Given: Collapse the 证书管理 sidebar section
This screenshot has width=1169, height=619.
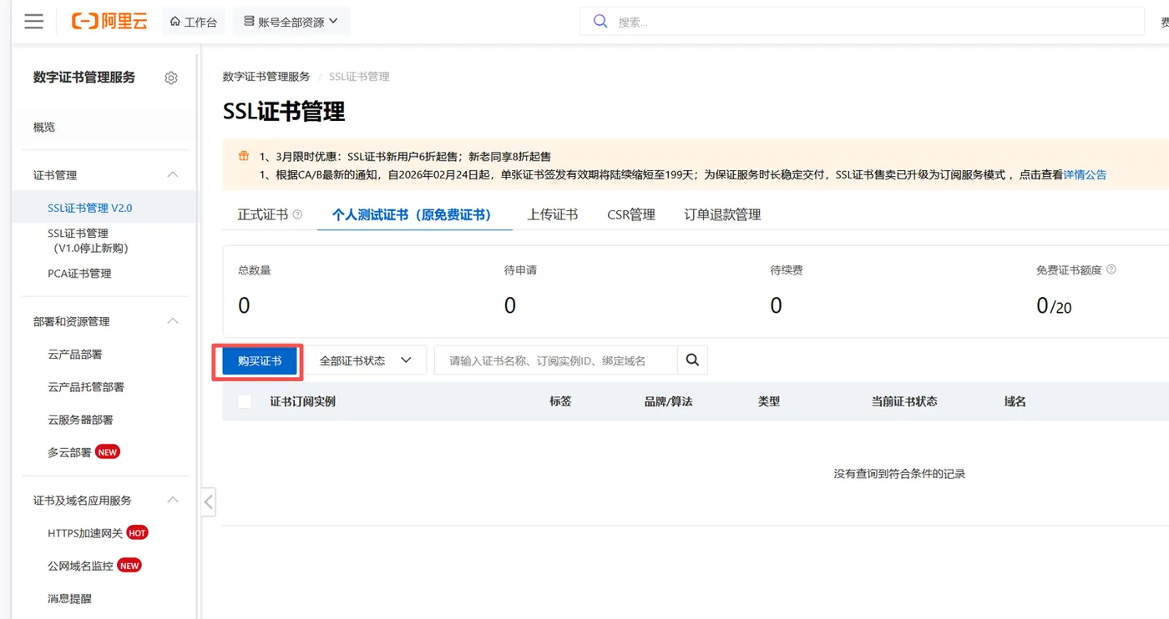Looking at the screenshot, I should coord(173,175).
